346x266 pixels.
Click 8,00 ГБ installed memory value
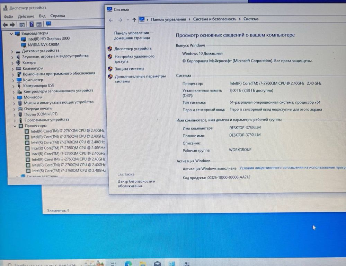[x=251, y=91]
